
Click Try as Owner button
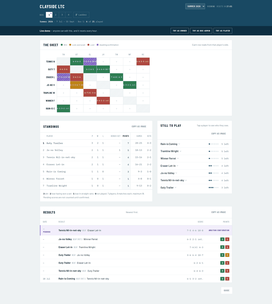click(x=180, y=31)
